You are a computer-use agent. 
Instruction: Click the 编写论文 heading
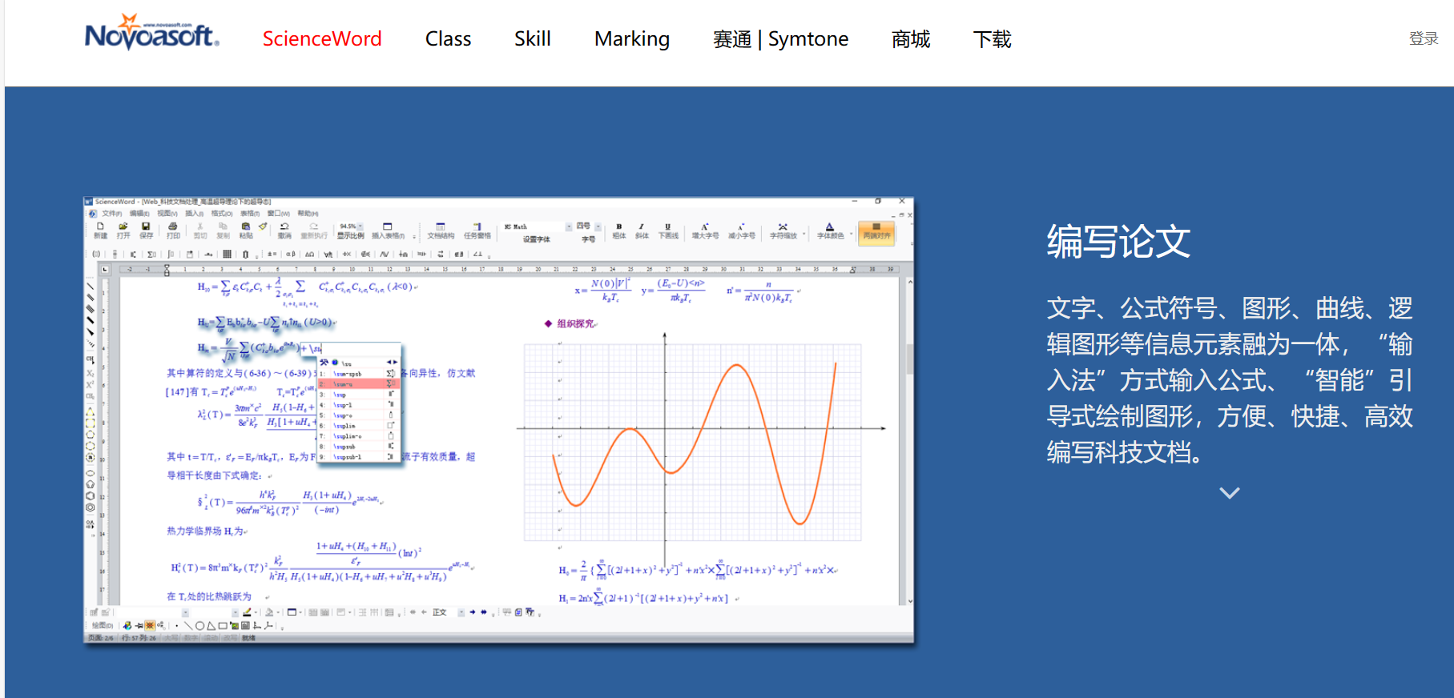coord(1118,242)
